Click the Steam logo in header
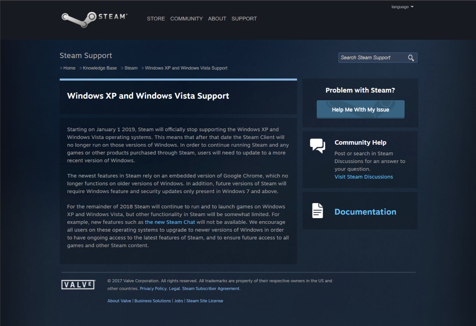This screenshot has height=326, width=476. (x=94, y=19)
